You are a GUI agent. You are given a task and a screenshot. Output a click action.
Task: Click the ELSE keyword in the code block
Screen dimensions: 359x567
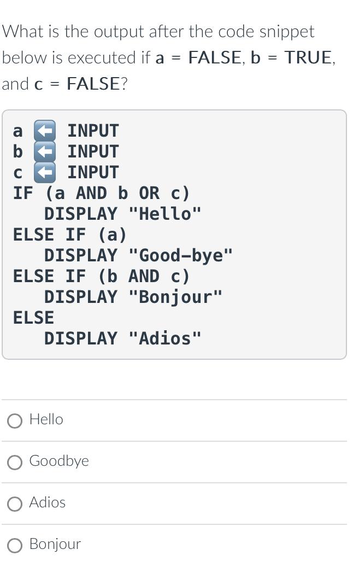33,318
